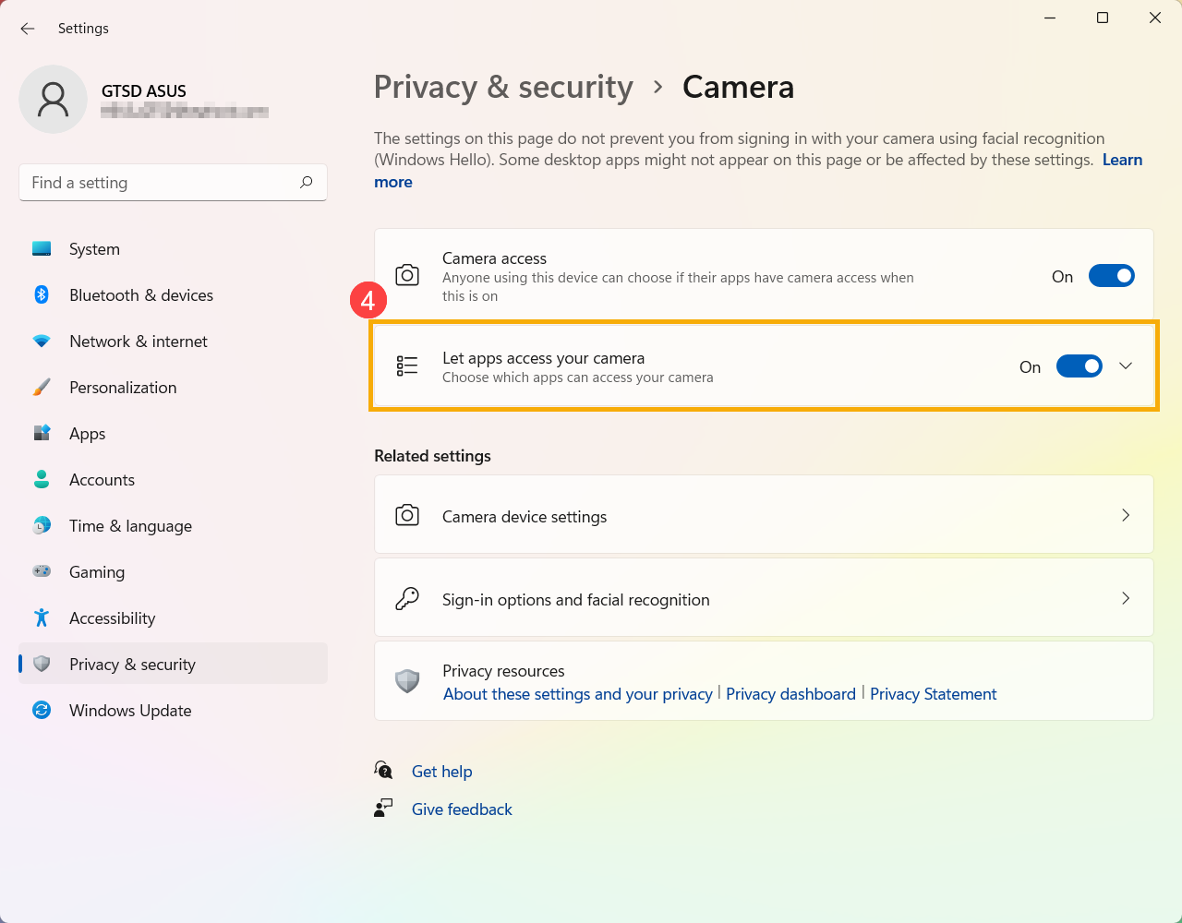Click the Windows Update sync icon

tap(42, 710)
